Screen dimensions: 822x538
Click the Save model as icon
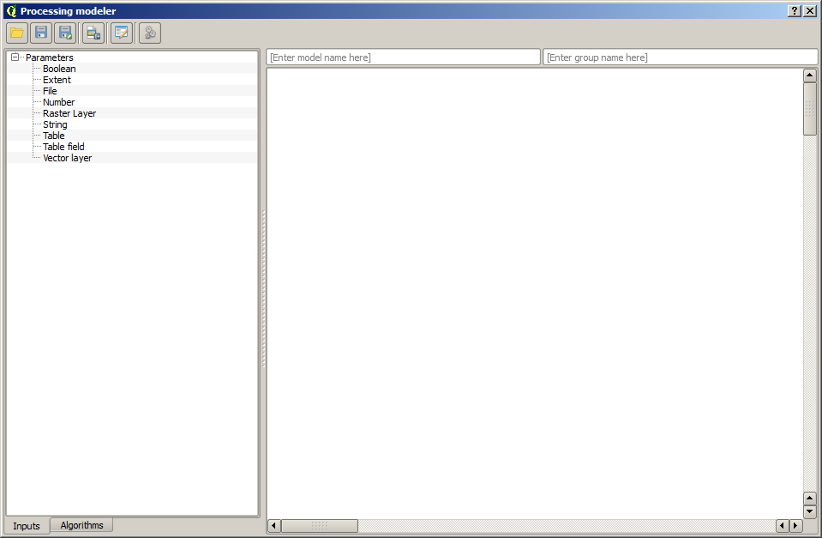coord(65,33)
